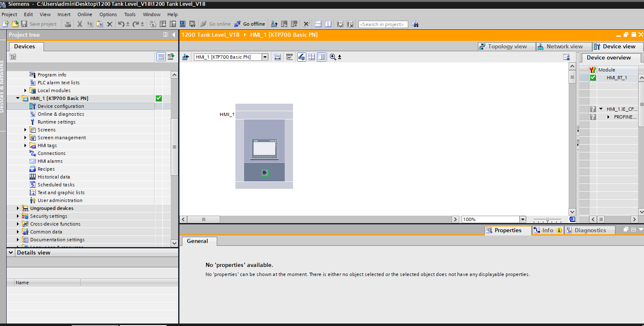This screenshot has height=326, width=644.
Task: Click the Paste icon in main toolbar
Action: 99,24
